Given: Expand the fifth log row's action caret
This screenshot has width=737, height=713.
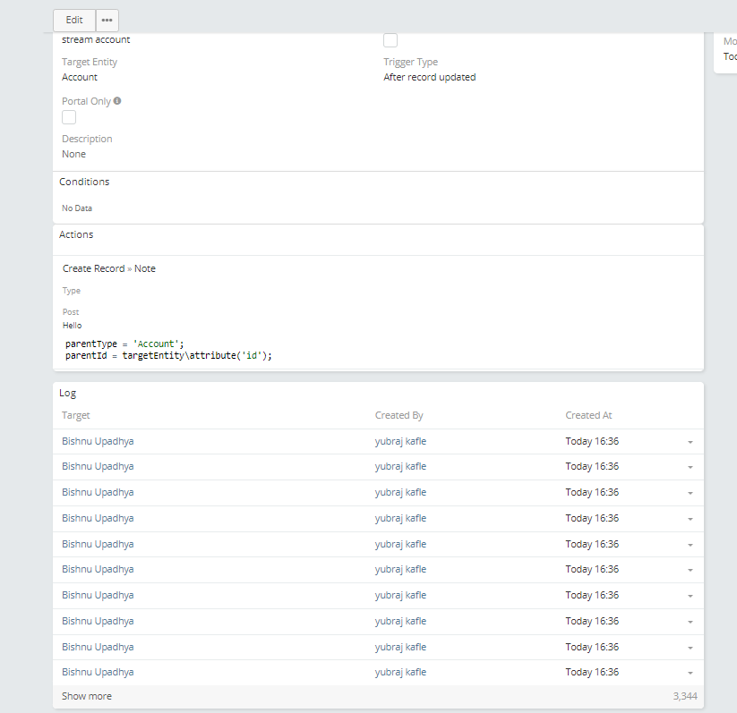Looking at the screenshot, I should coord(690,545).
